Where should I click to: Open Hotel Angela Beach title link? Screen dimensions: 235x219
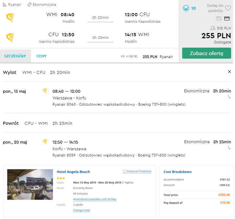click(x=73, y=172)
